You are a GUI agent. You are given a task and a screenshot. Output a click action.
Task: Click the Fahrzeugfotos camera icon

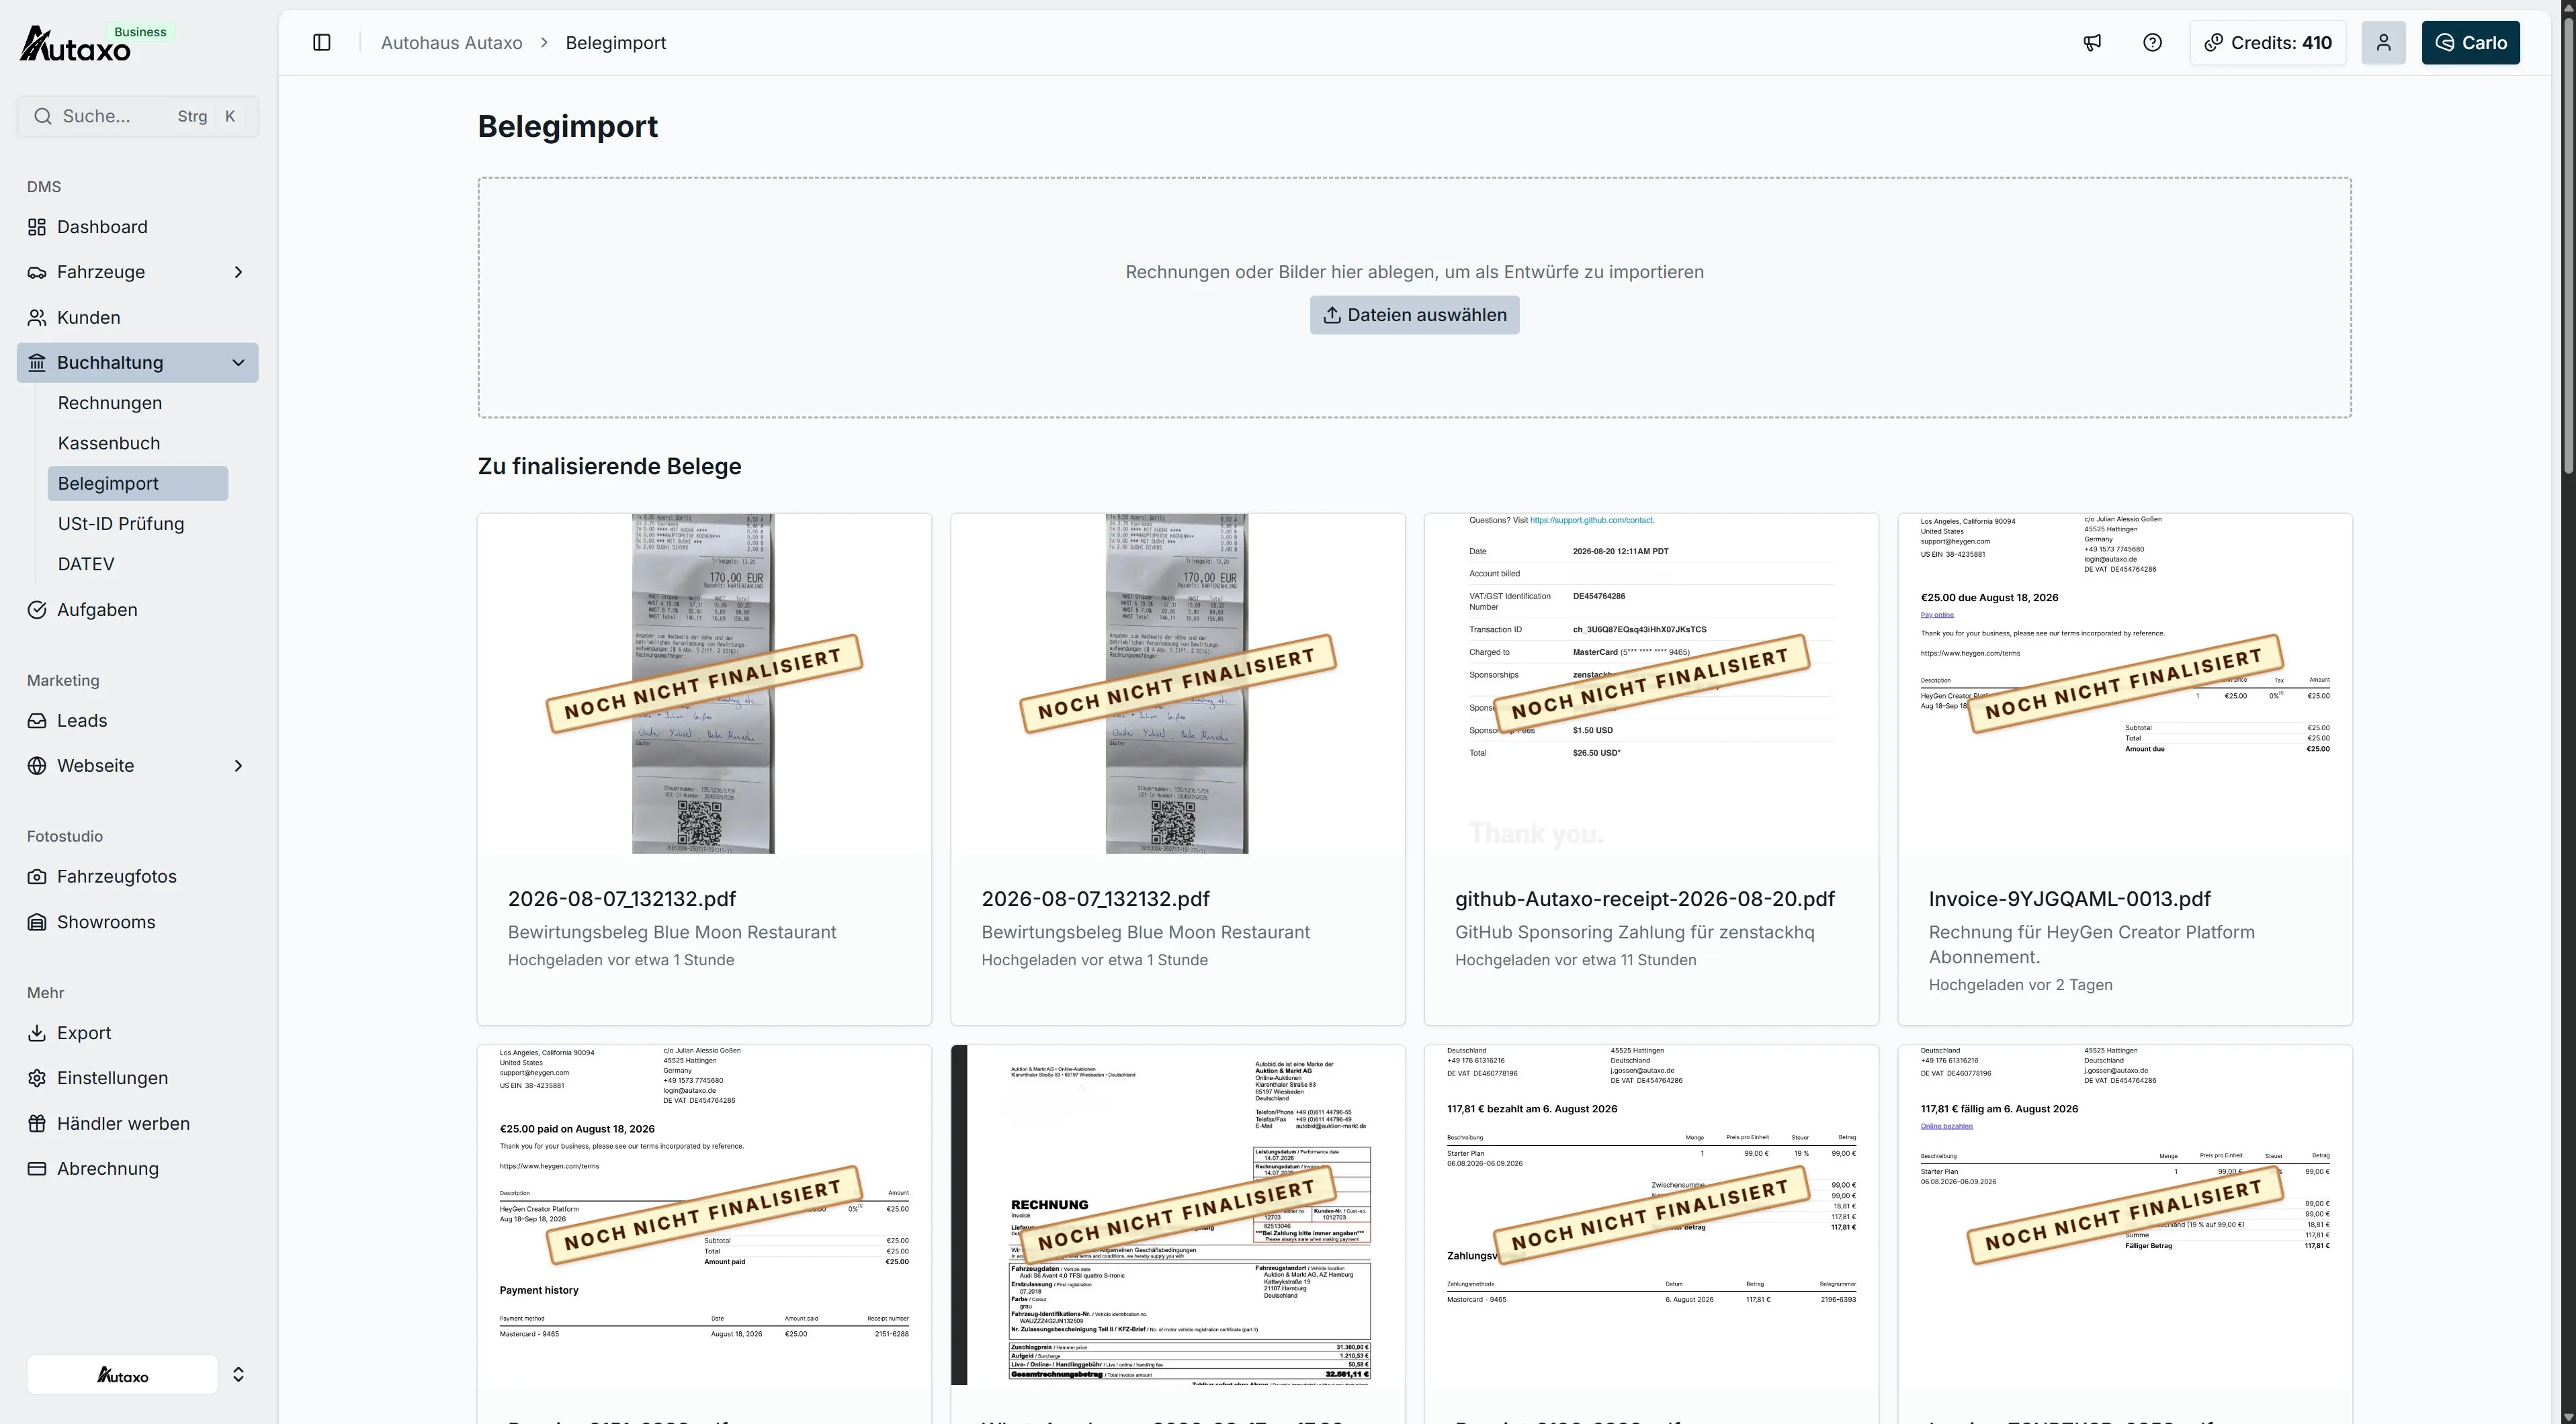click(x=37, y=877)
